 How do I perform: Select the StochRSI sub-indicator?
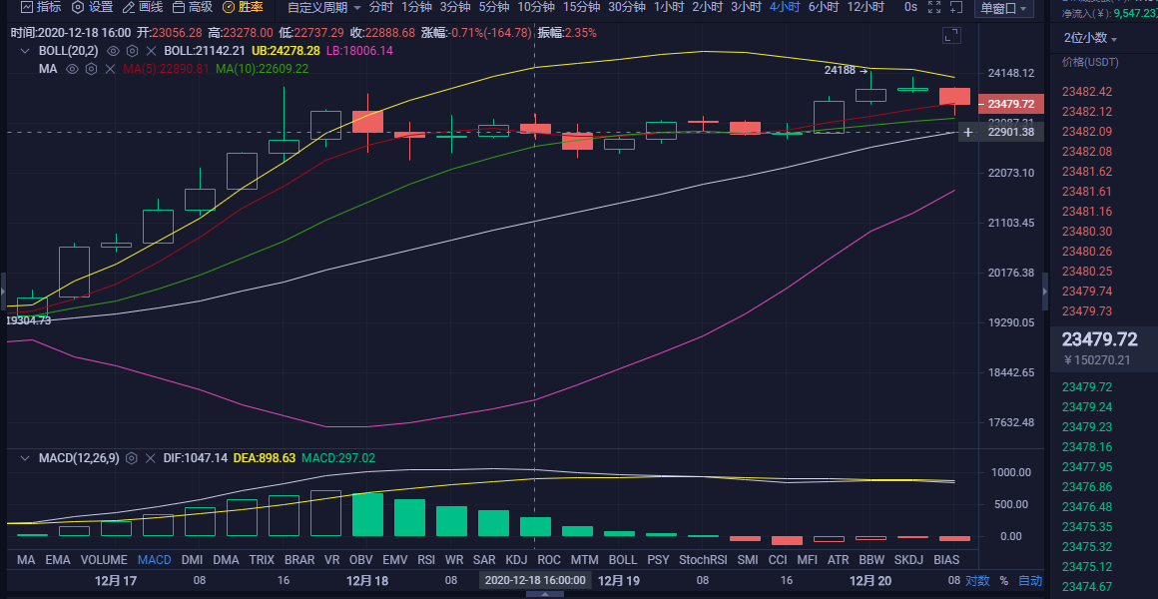point(703,560)
